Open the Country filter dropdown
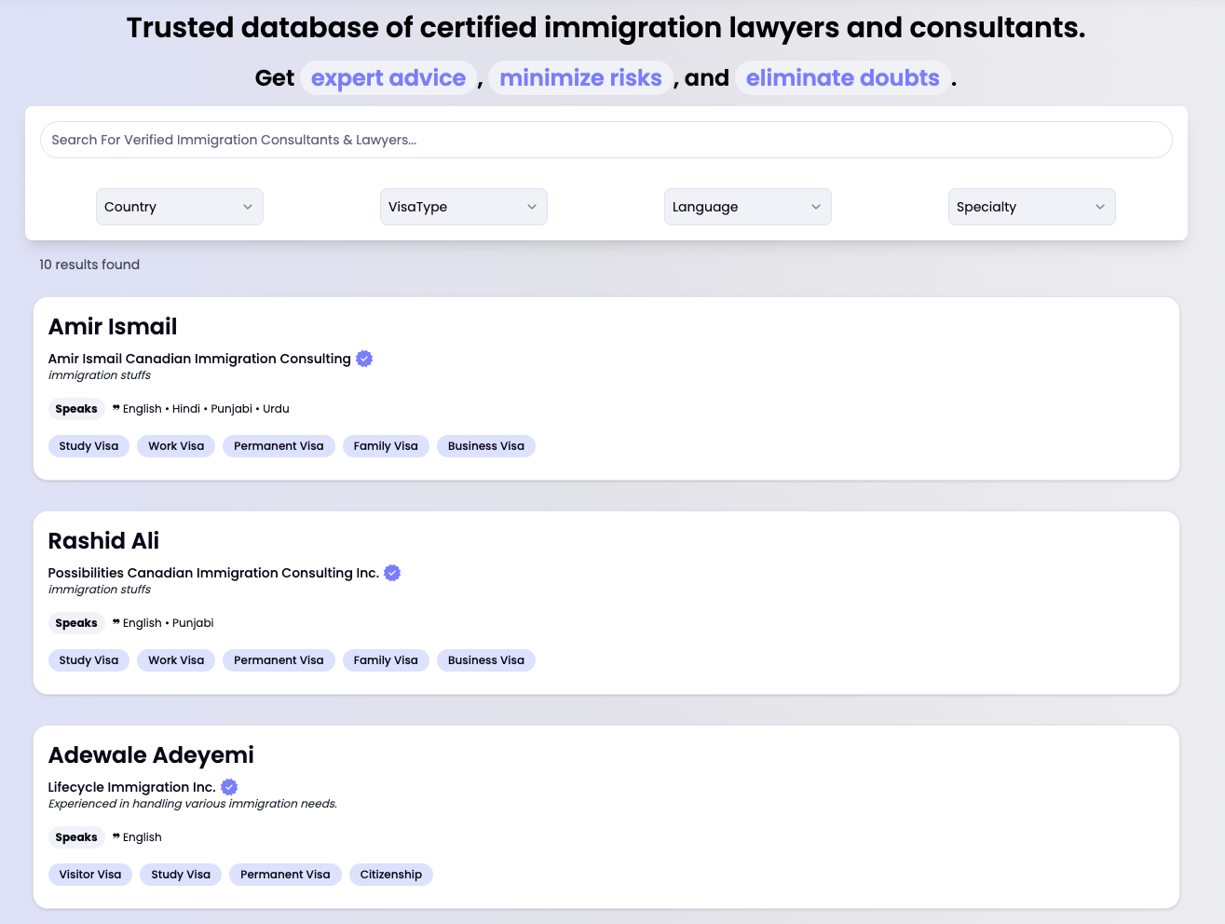 [x=180, y=207]
